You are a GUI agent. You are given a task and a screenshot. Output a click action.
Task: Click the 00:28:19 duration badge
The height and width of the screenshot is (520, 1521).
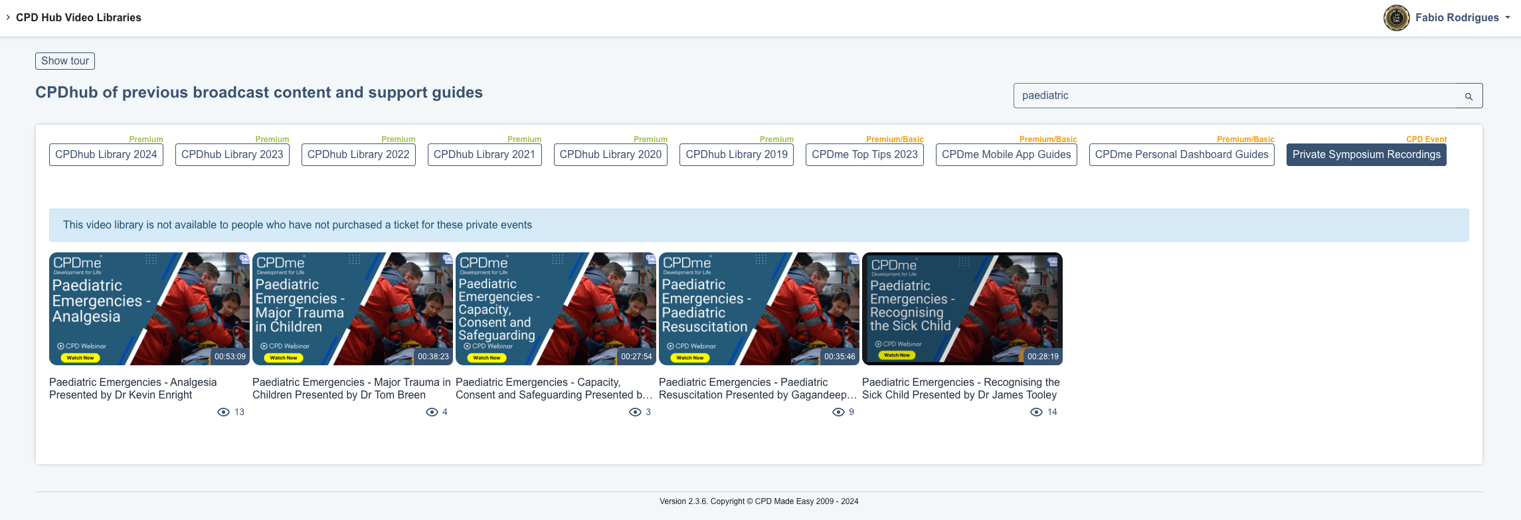point(1043,357)
